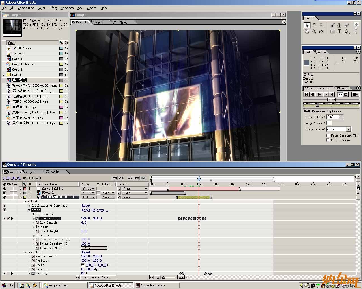Select the Pen tool

click(346, 32)
